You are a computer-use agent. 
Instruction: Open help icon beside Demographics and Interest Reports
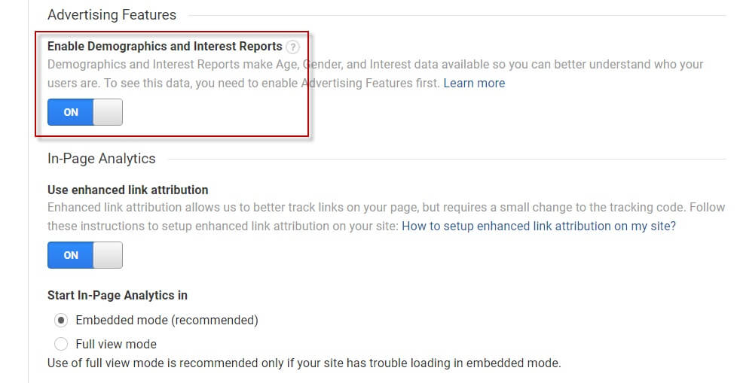coord(292,47)
